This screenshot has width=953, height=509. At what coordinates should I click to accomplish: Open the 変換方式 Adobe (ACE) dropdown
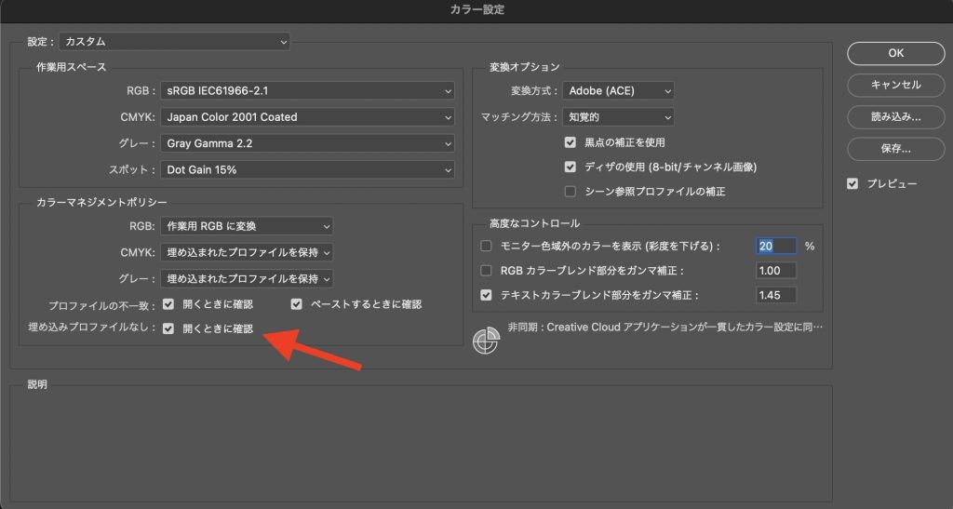617,91
